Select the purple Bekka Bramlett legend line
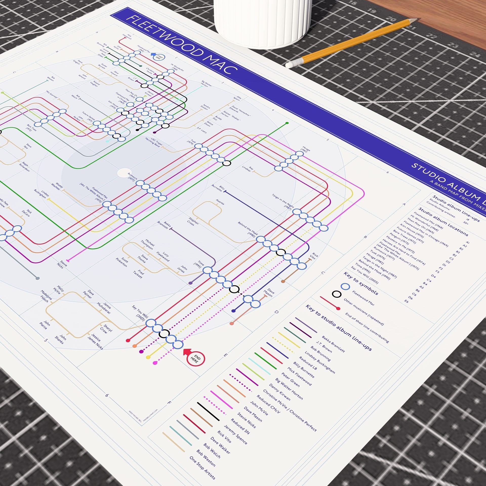The height and width of the screenshot is (486, 486). pos(306,325)
